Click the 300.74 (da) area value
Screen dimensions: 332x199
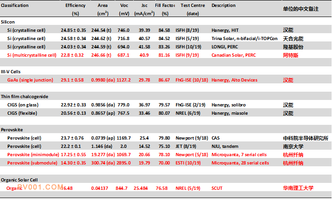(103, 163)
